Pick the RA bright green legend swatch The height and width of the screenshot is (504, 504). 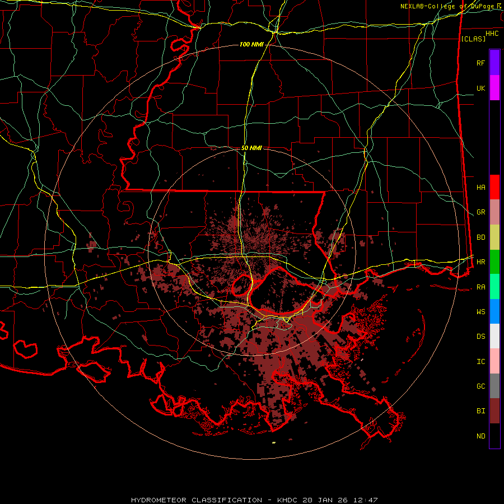[494, 287]
